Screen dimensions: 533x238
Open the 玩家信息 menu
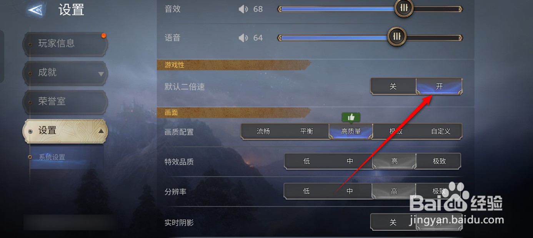65,44
